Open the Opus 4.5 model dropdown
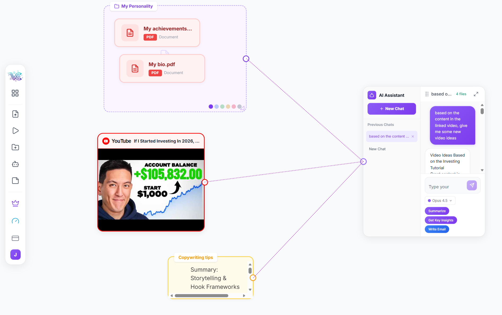 [440, 200]
